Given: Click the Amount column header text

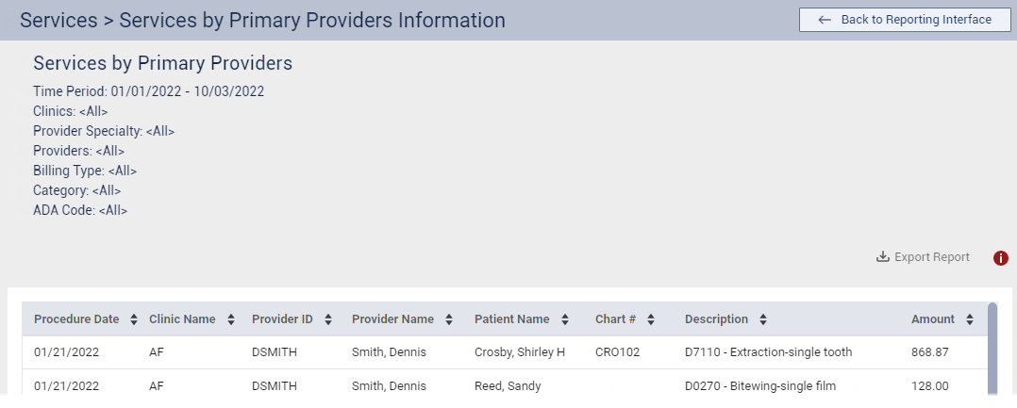Looking at the screenshot, I should (x=932, y=319).
